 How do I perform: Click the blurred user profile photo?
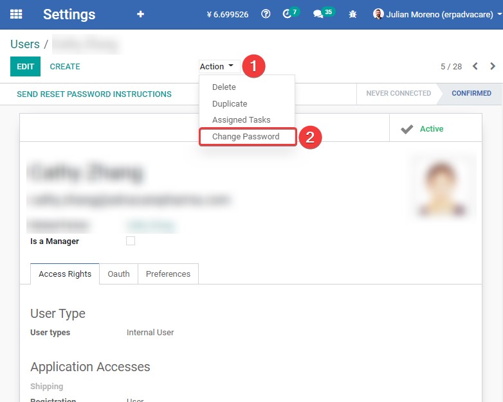[442, 187]
